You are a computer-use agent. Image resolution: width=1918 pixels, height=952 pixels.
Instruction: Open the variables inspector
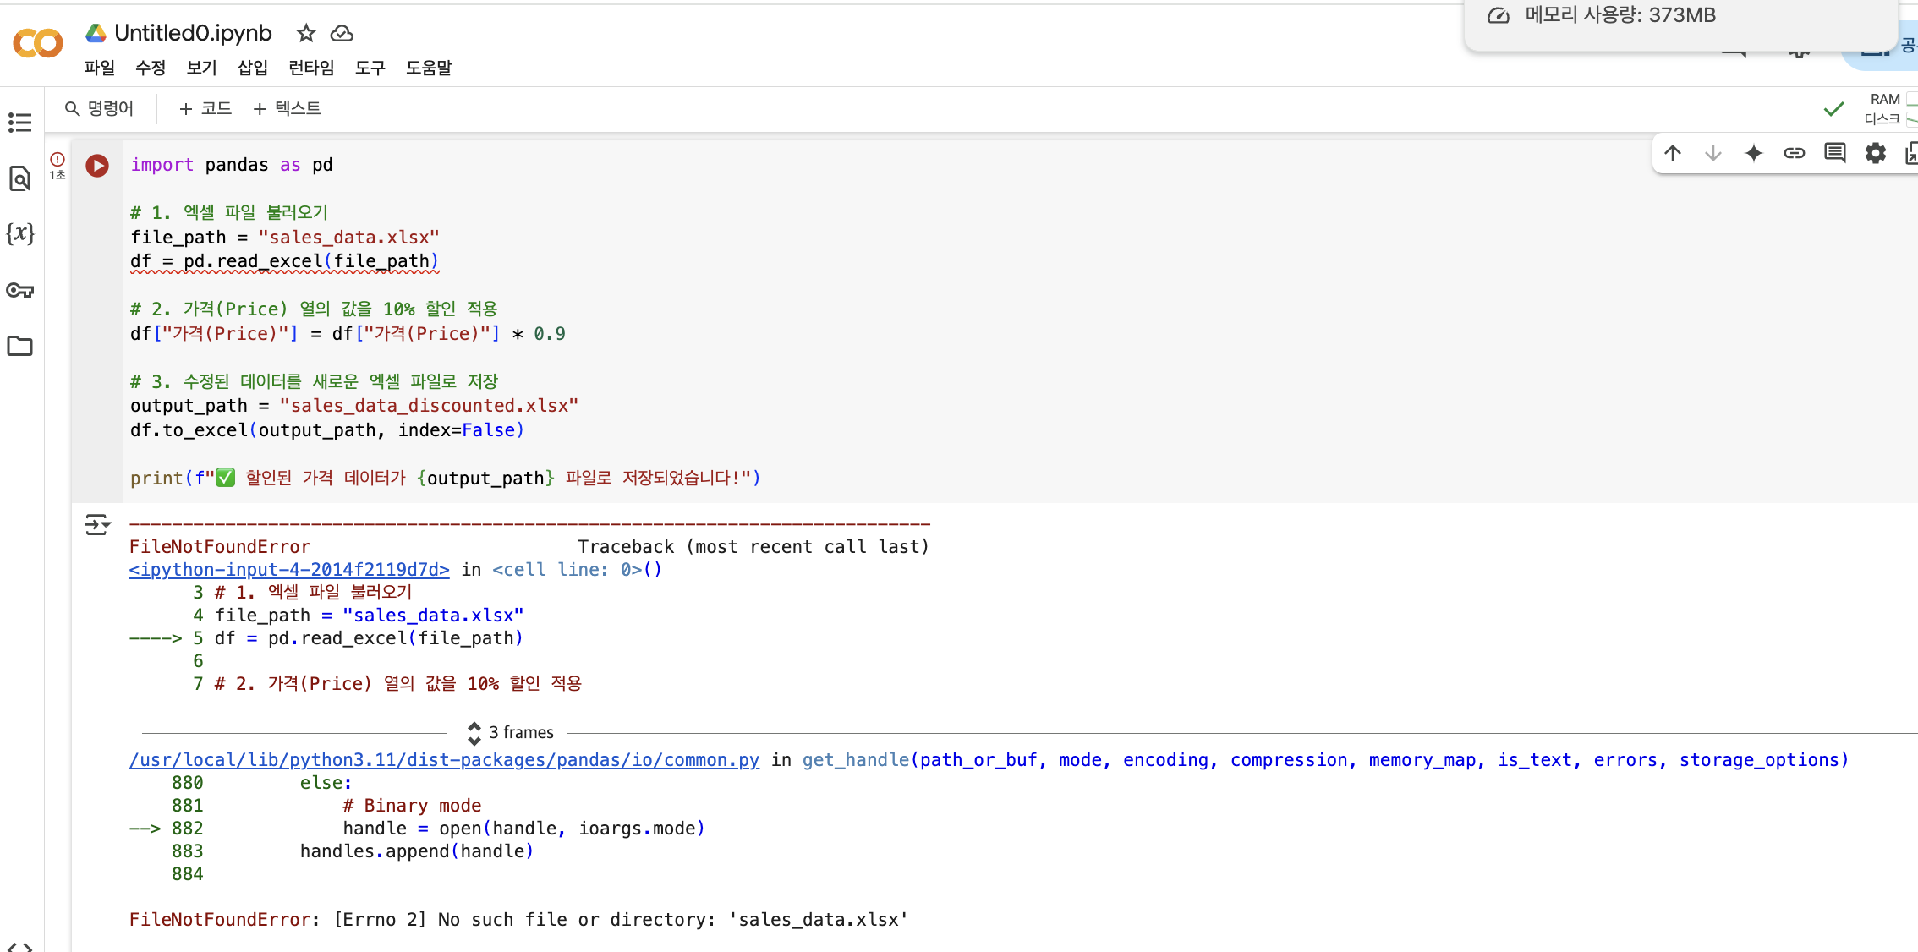19,233
